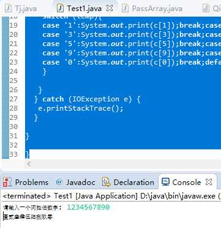221x228 pixels.
Task: Close the Console view tab
Action: pos(209,182)
